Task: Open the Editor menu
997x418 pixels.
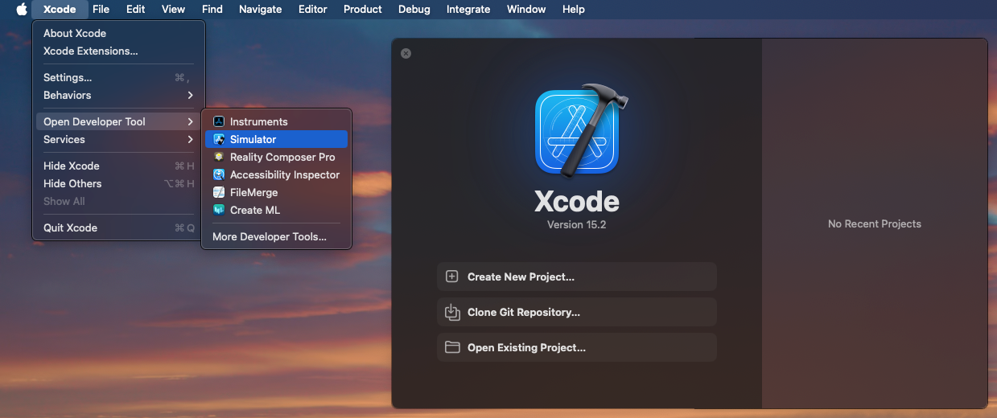Action: 312,10
